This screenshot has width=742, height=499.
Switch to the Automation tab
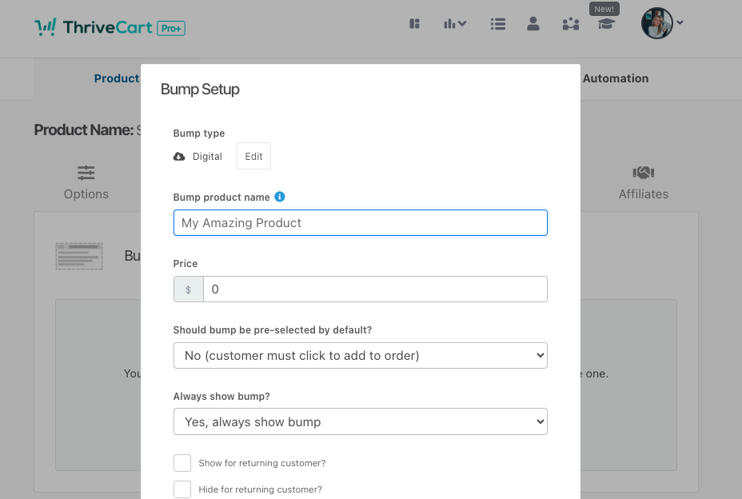(616, 78)
